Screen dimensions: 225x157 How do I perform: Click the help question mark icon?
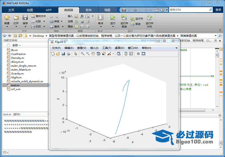(x=162, y=10)
